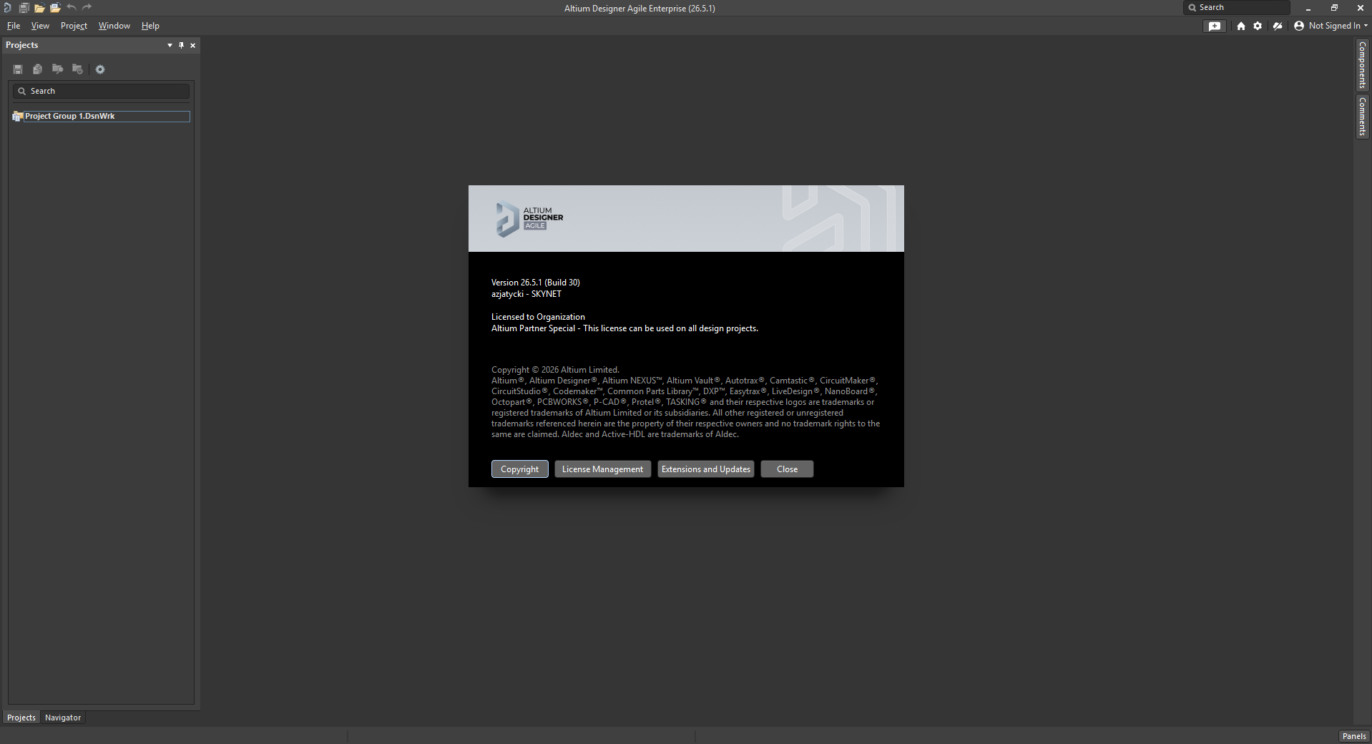
Task: Open the File menu
Action: (x=14, y=26)
